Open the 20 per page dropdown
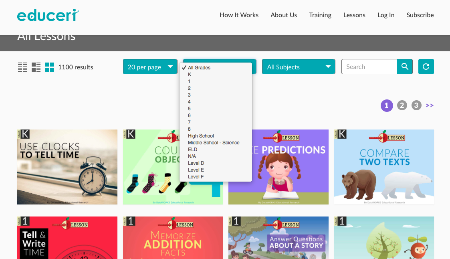 (x=150, y=67)
